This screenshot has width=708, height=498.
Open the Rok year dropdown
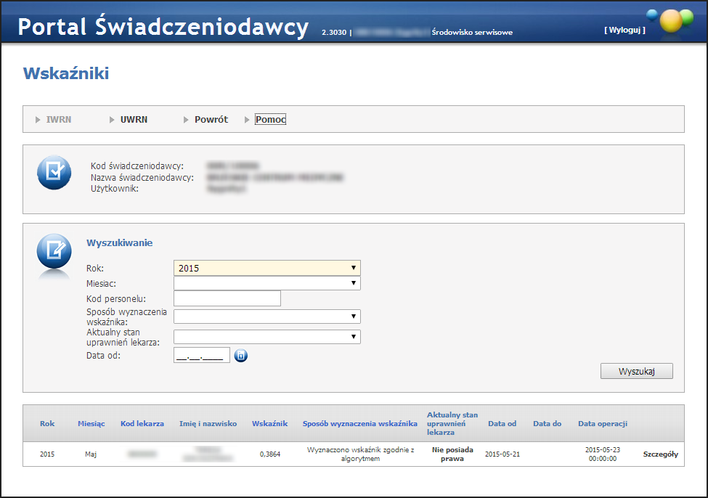tap(266, 268)
